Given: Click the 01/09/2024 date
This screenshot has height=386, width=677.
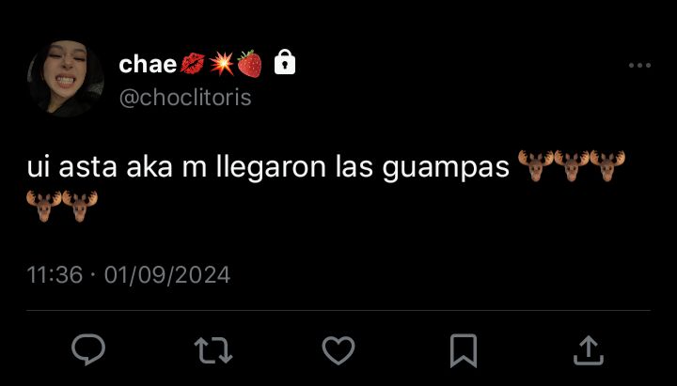Looking at the screenshot, I should (167, 275).
